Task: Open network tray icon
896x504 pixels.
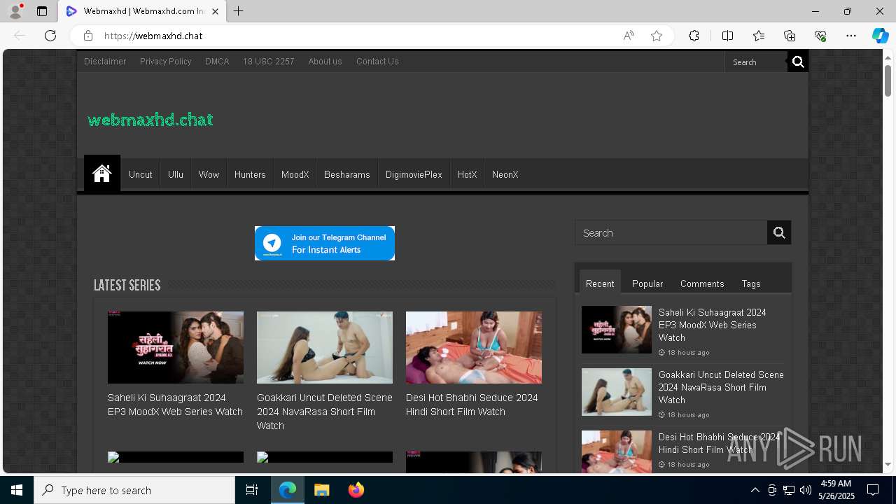Action: (x=789, y=490)
